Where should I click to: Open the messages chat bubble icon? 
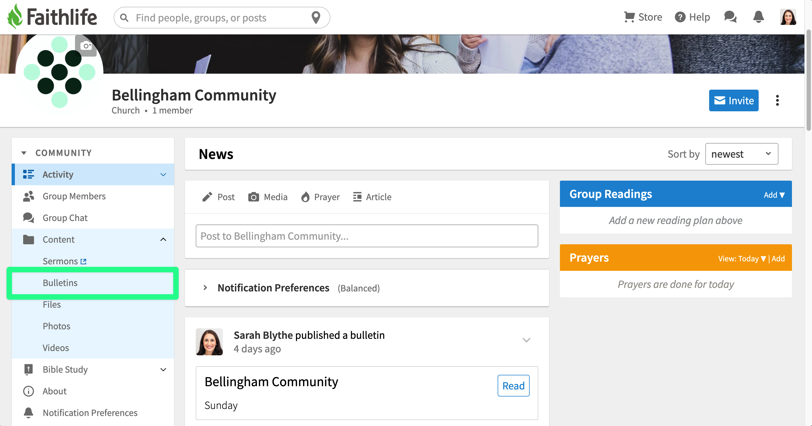point(730,17)
